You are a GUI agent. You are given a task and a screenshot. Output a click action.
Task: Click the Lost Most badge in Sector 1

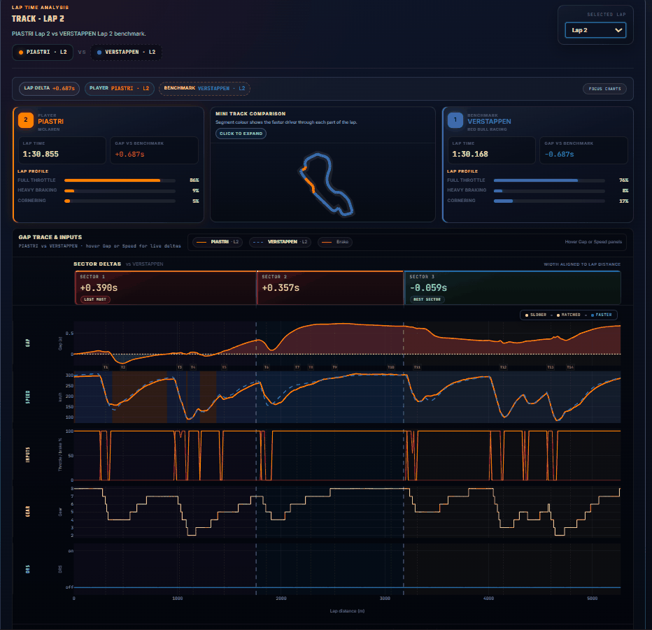[95, 299]
